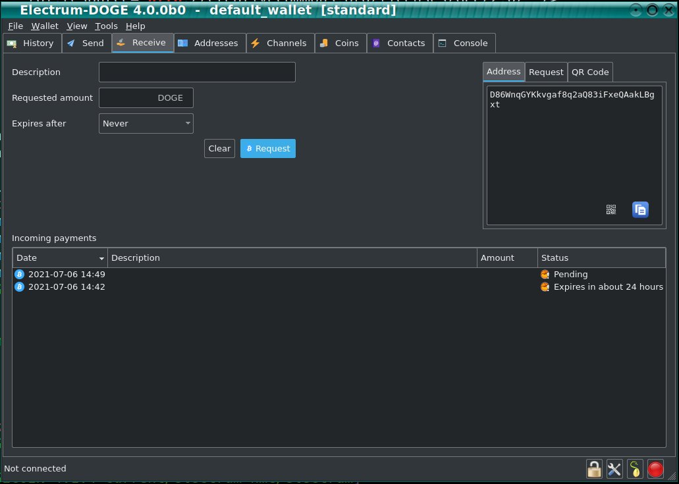
Task: Select the 2021-07-06 14:42 payment row
Action: coord(339,287)
